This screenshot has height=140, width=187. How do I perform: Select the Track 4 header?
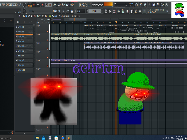point(42,54)
